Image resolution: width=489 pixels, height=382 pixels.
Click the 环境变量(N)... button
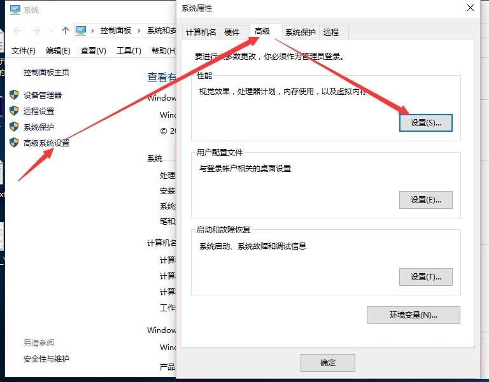pyautogui.click(x=413, y=315)
